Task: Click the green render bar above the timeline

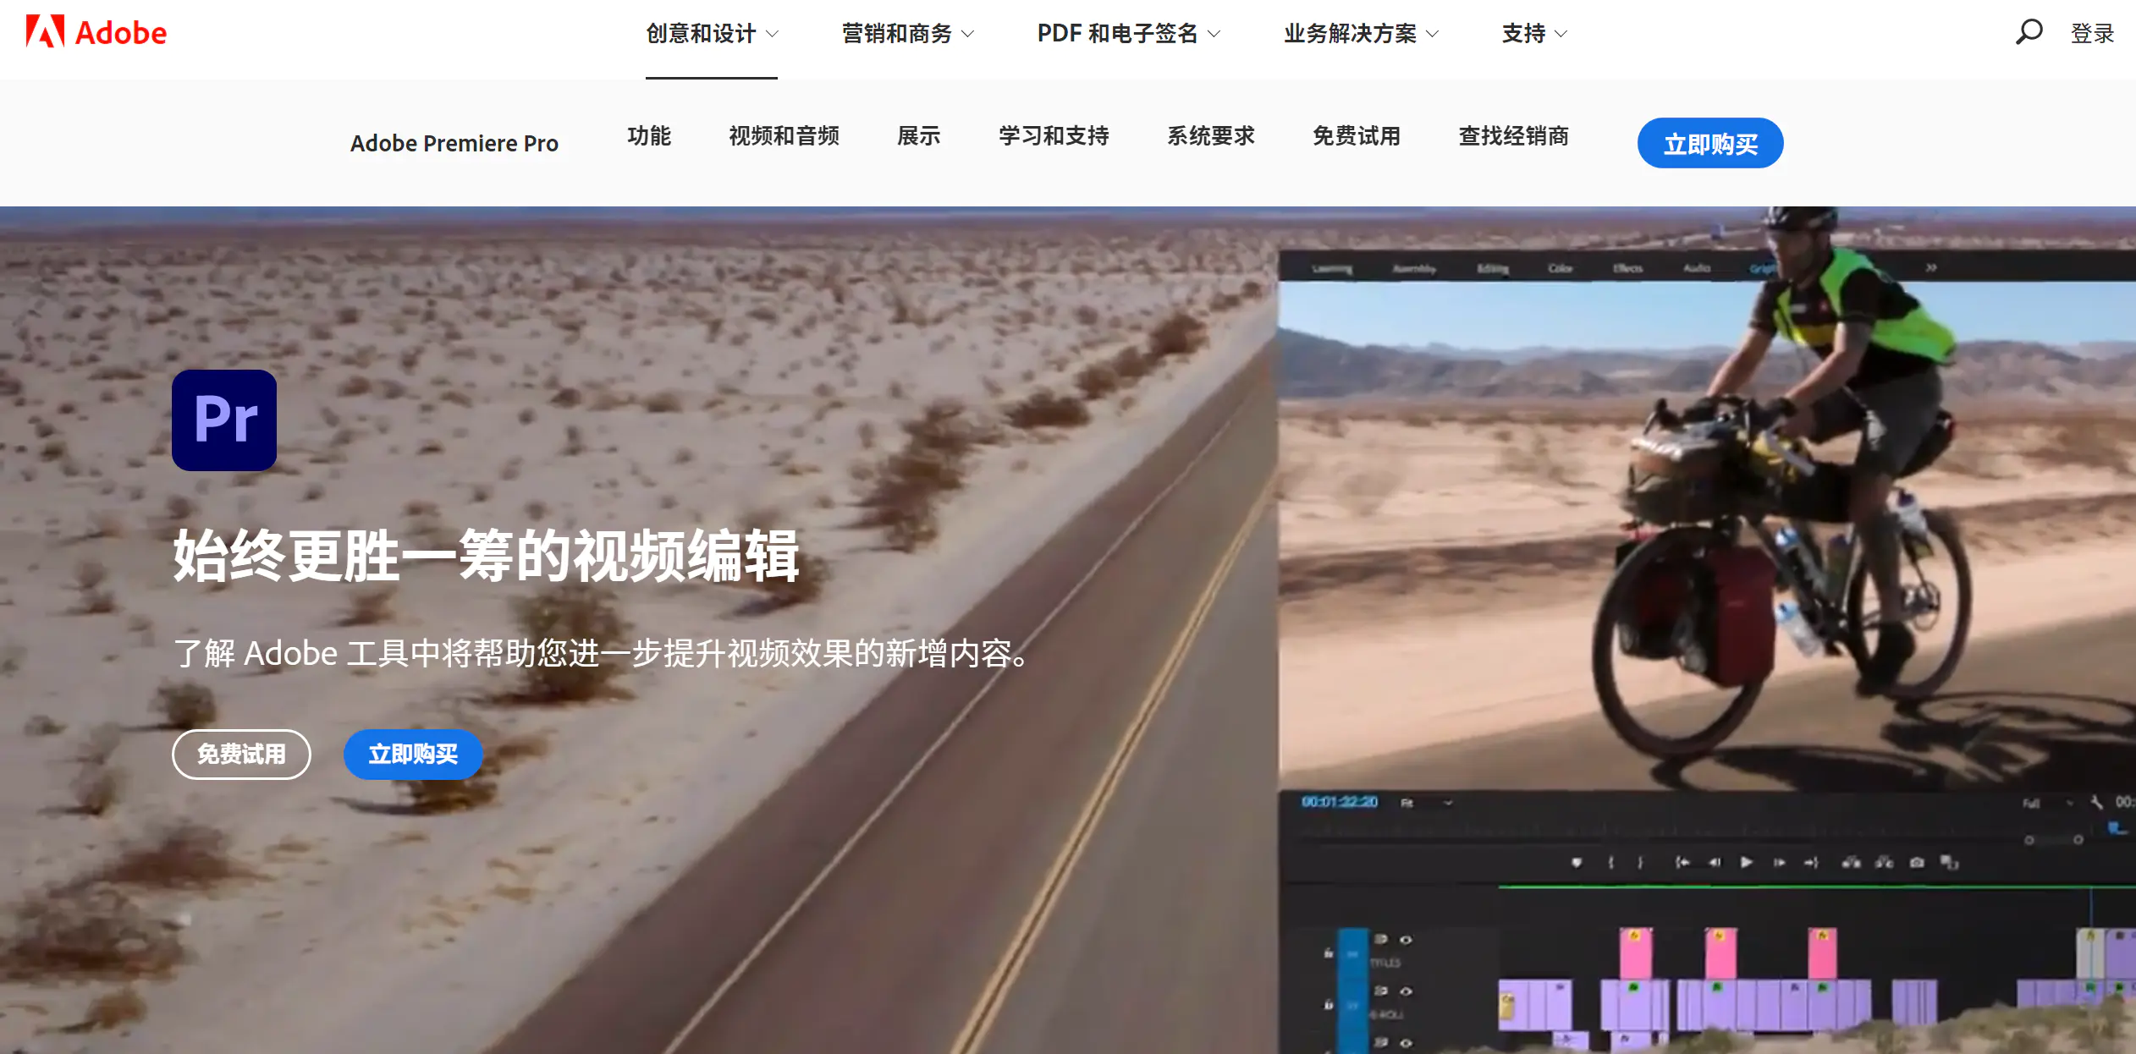Action: click(x=1817, y=887)
